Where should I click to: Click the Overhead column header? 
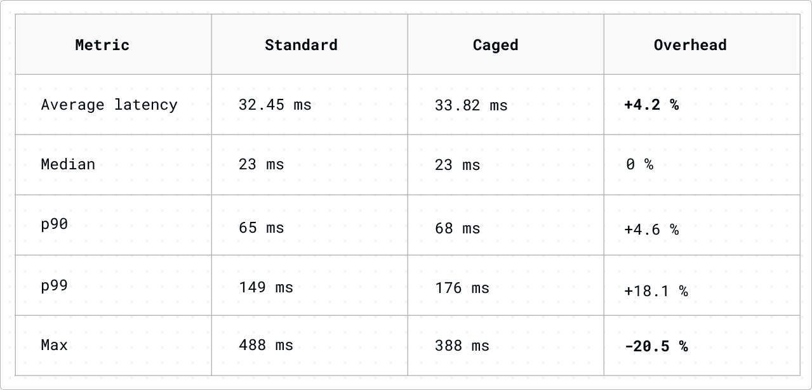click(x=690, y=45)
